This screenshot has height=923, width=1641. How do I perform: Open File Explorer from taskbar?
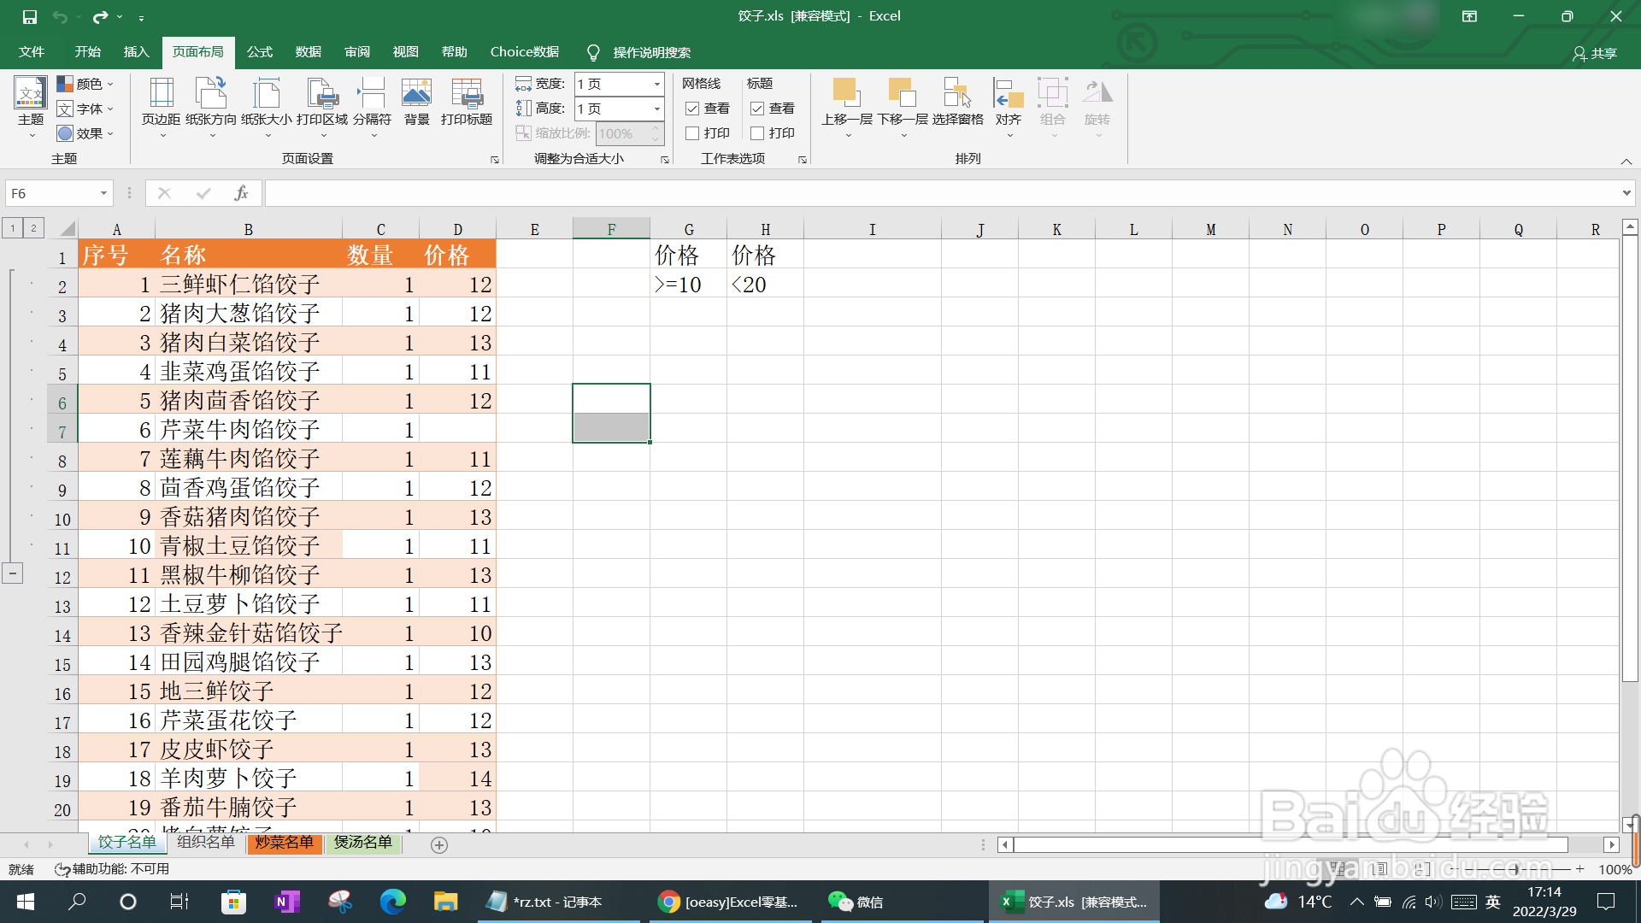445,902
